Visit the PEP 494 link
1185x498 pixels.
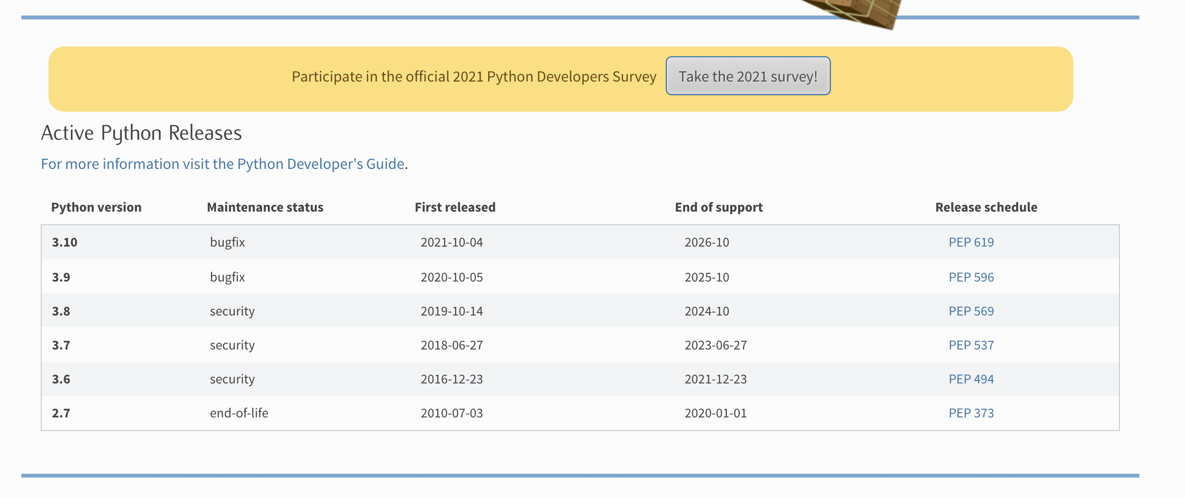[x=971, y=379]
